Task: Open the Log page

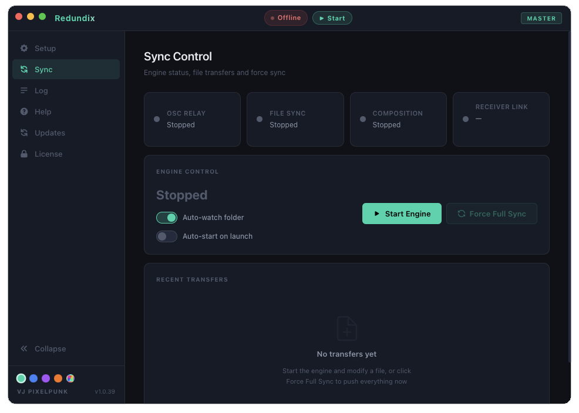Action: 66,90
